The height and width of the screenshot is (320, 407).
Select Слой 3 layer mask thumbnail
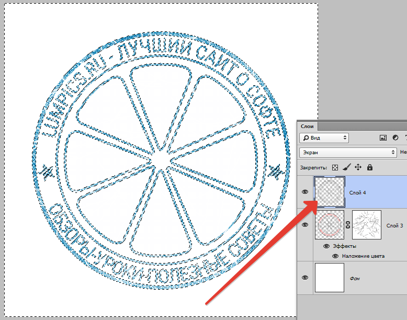coord(367,225)
